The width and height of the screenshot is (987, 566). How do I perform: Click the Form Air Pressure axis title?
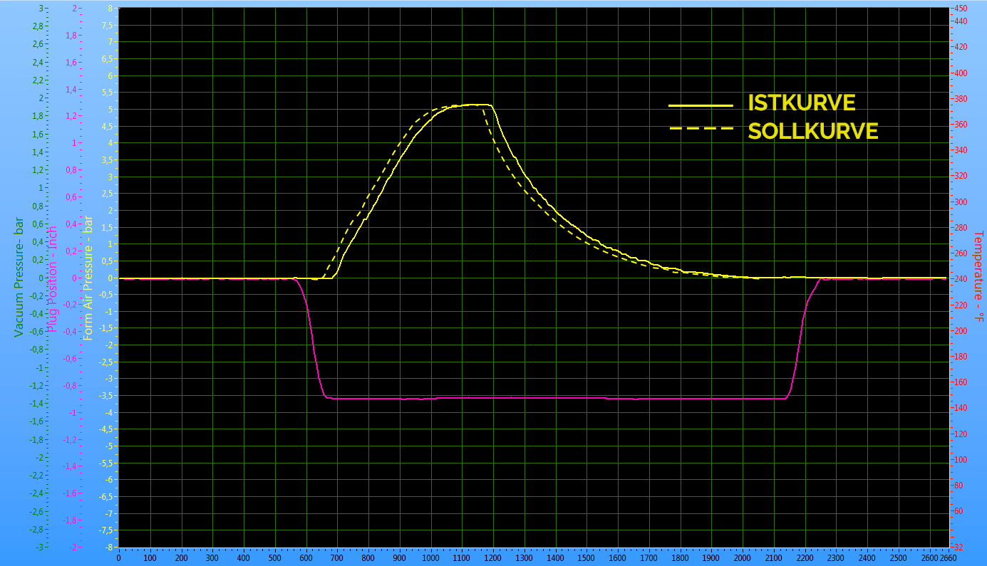pyautogui.click(x=88, y=278)
